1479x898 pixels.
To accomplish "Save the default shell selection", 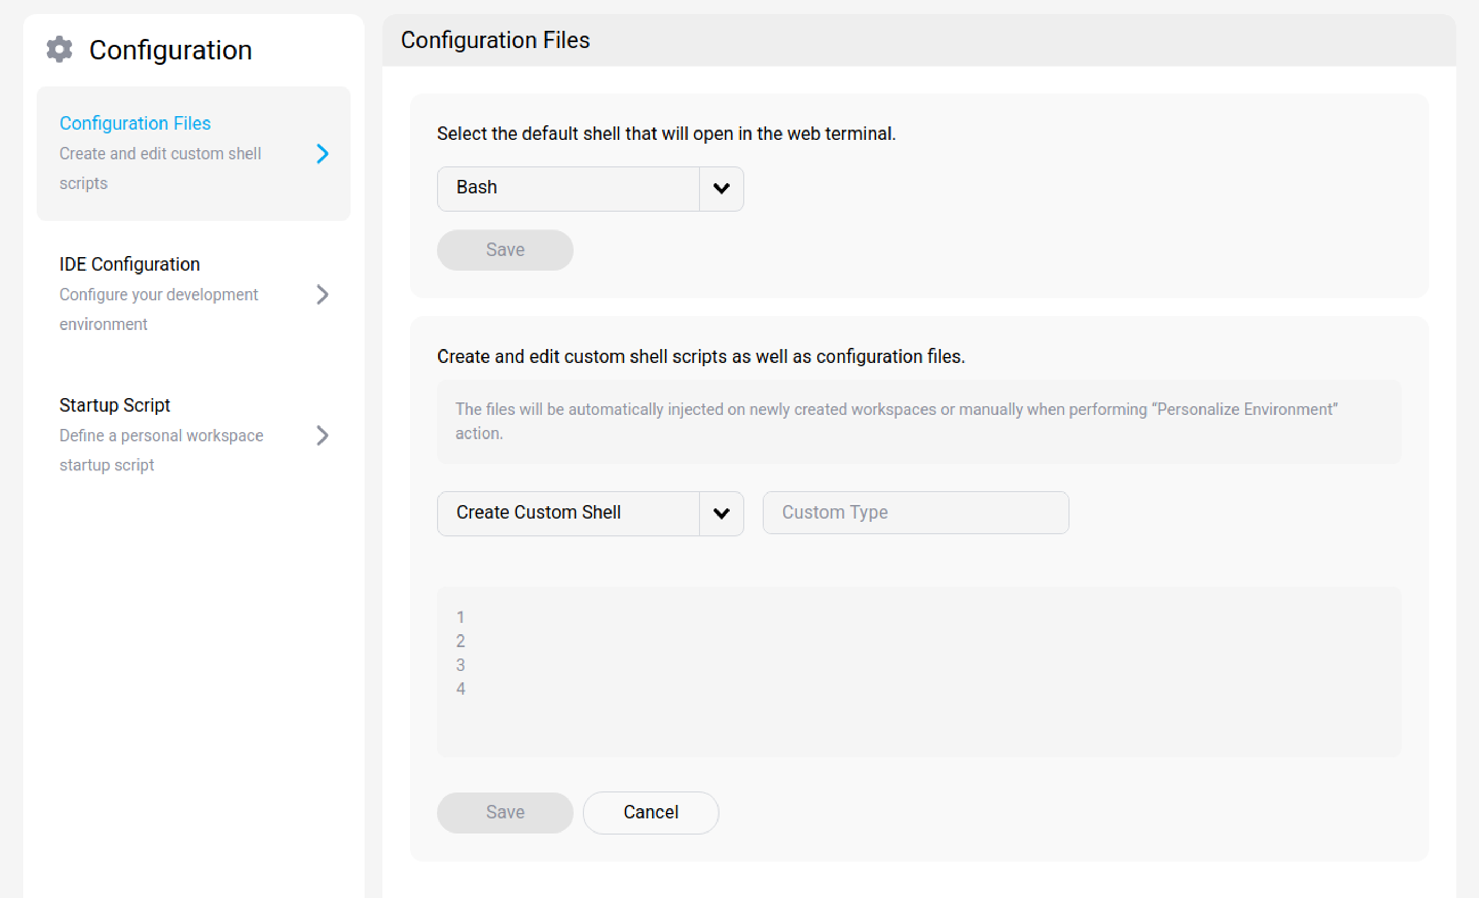I will click(504, 249).
